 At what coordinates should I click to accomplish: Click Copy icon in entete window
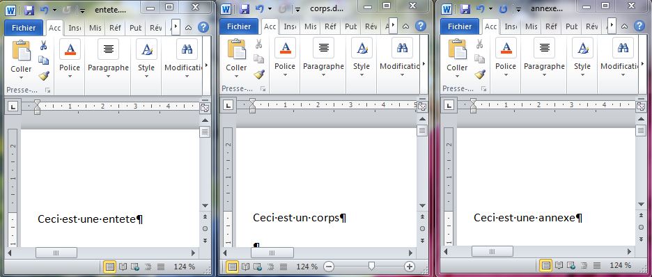(x=44, y=61)
